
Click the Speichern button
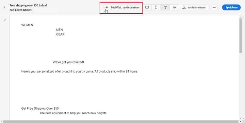tap(231, 7)
